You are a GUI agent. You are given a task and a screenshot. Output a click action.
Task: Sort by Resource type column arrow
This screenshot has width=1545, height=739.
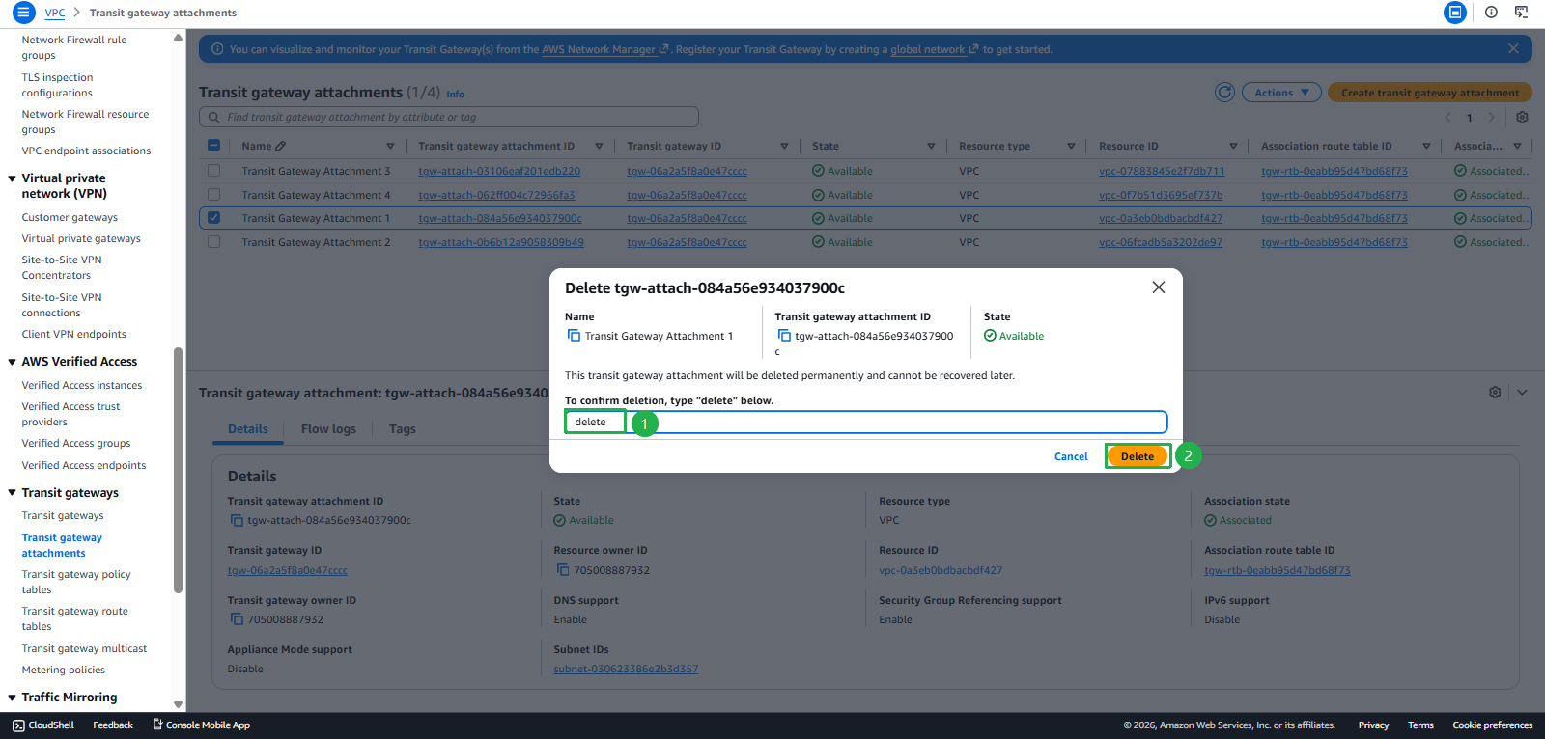[1071, 147]
